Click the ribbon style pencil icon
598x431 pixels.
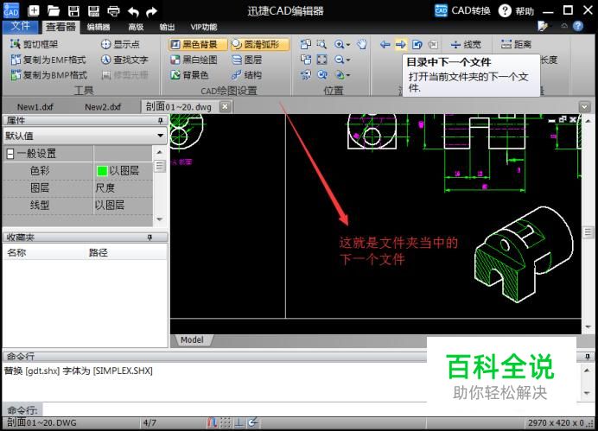click(x=543, y=26)
